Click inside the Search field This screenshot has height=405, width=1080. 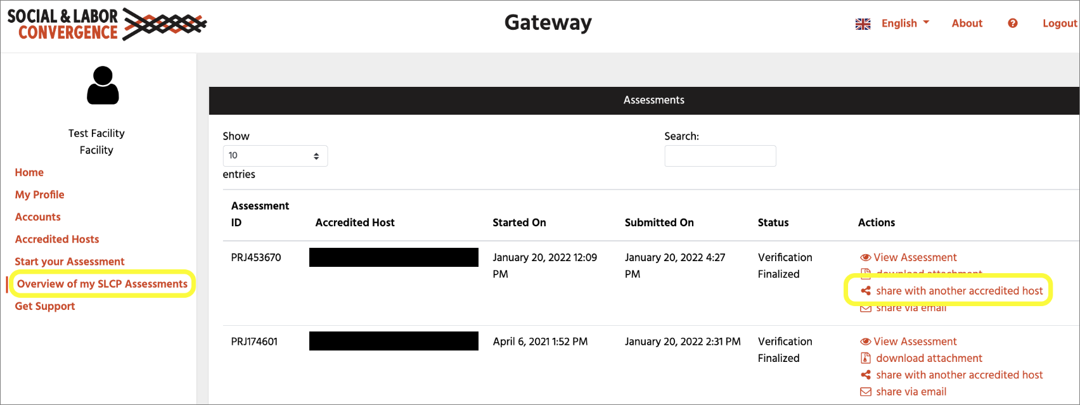[720, 155]
